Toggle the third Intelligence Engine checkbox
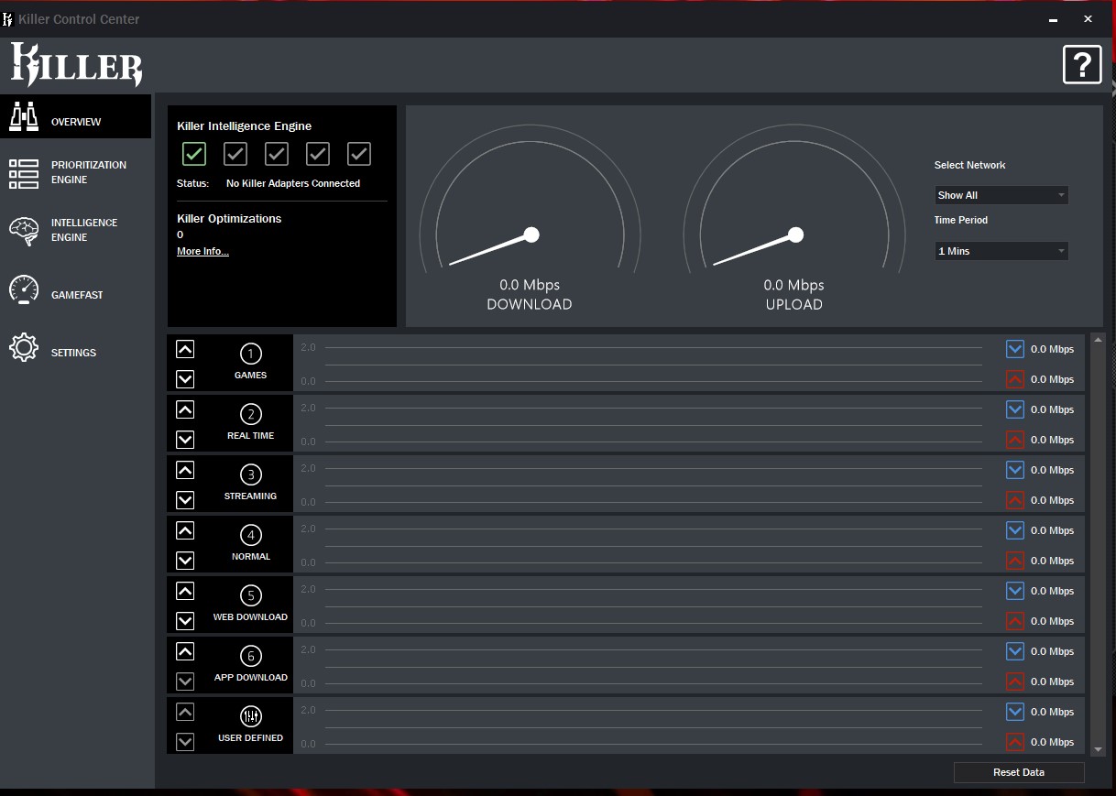 point(277,154)
